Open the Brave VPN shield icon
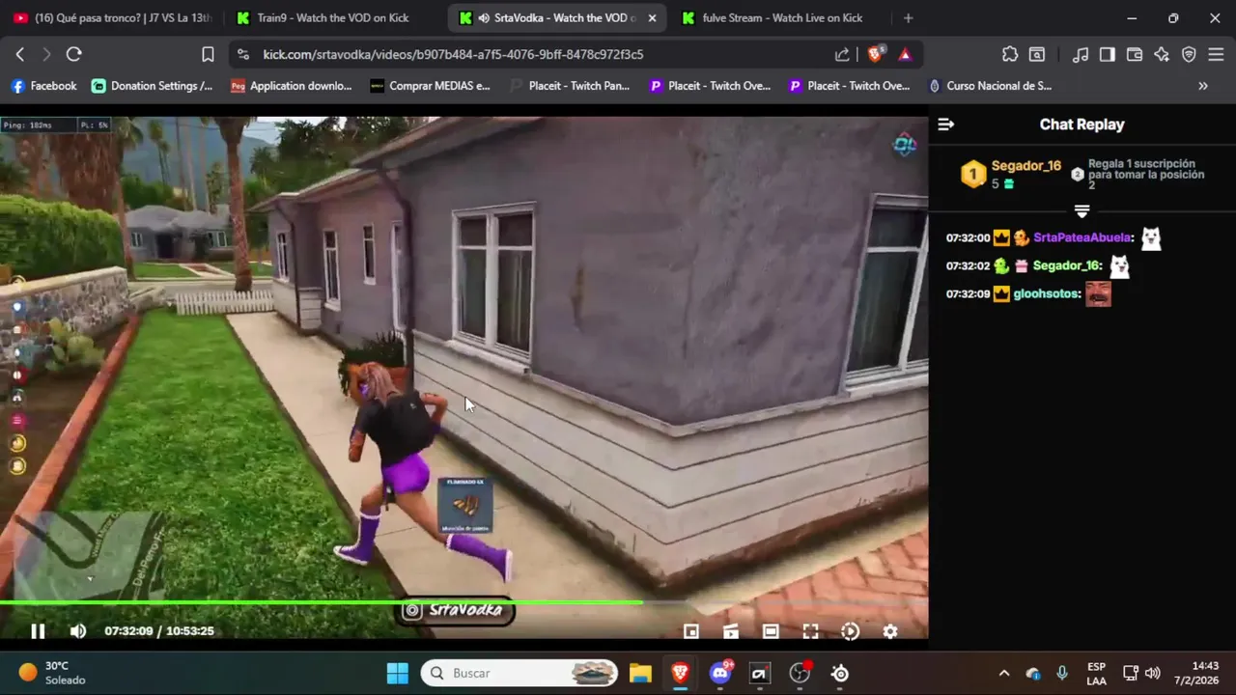Viewport: 1236px width, 695px height. click(x=1189, y=55)
